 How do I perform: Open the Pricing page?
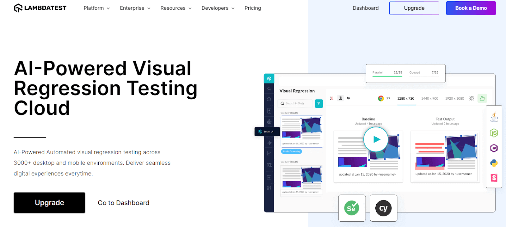pyautogui.click(x=253, y=8)
